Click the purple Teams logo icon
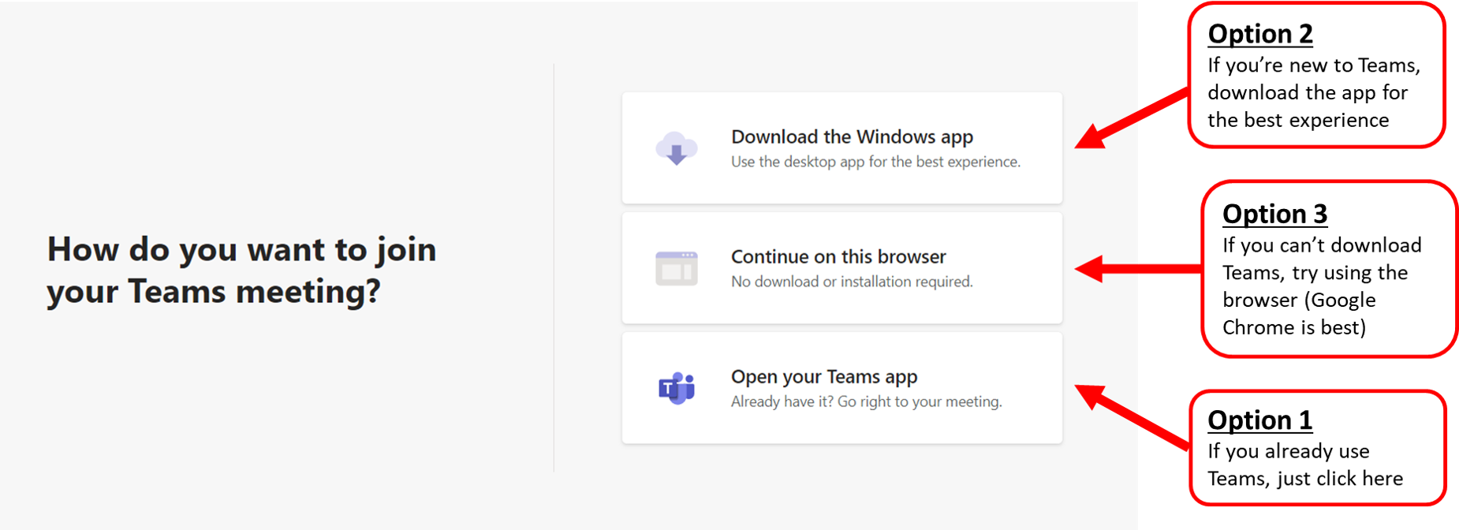 click(677, 388)
